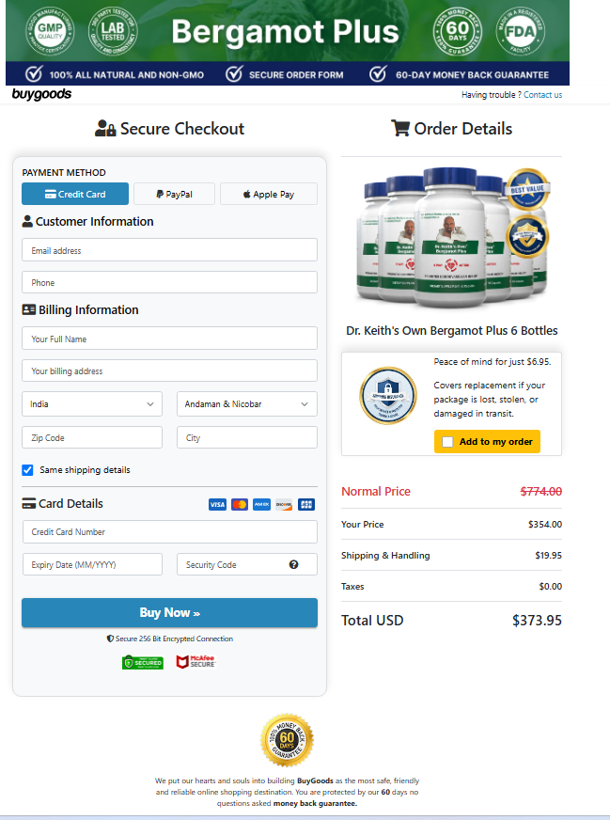
Task: Click the shipping insurance lock badge
Action: 387,395
